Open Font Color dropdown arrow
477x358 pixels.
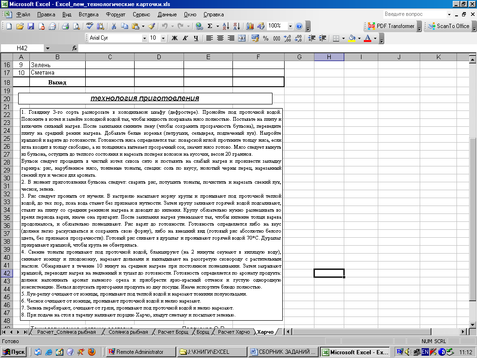(x=375, y=38)
